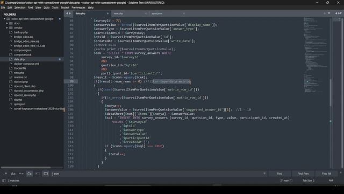Open the Goto menu
The width and height of the screenshot is (344, 194).
[47, 8]
